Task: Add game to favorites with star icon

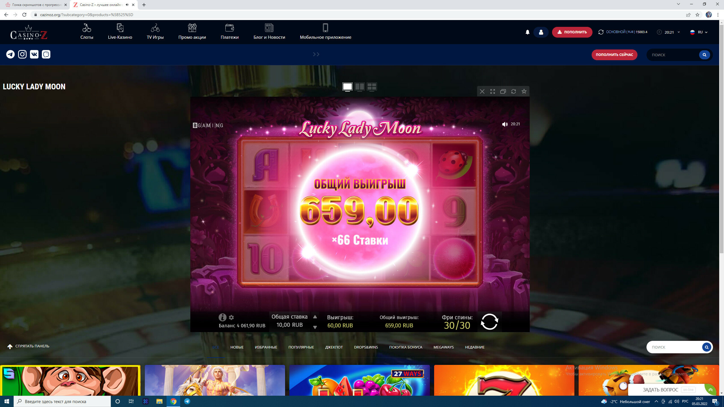Action: tap(524, 91)
